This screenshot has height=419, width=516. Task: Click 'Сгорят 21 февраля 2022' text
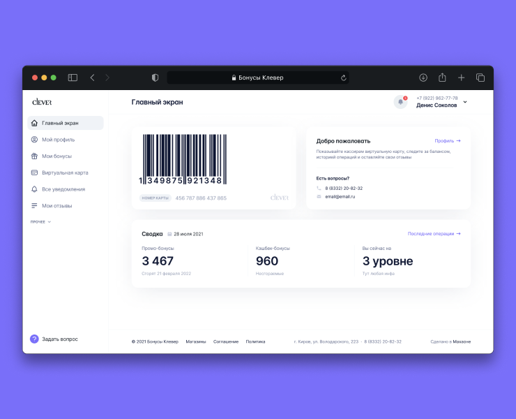click(166, 274)
